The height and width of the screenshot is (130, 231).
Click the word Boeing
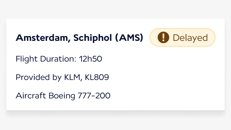click(x=62, y=96)
